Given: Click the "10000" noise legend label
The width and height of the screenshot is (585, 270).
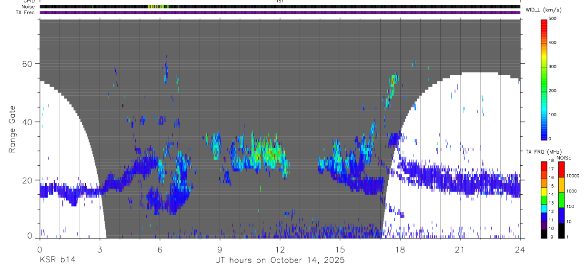Looking at the screenshot, I should pos(573,176).
